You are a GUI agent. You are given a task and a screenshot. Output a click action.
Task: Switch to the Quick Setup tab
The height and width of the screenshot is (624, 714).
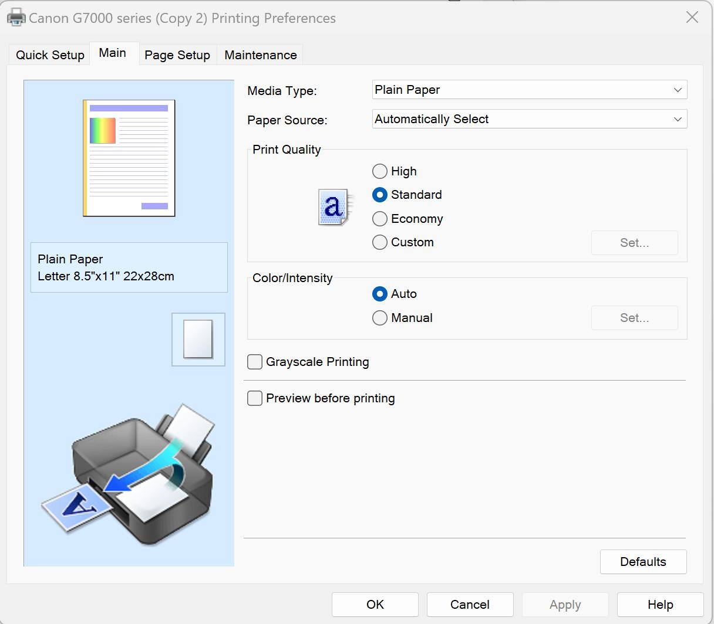50,55
